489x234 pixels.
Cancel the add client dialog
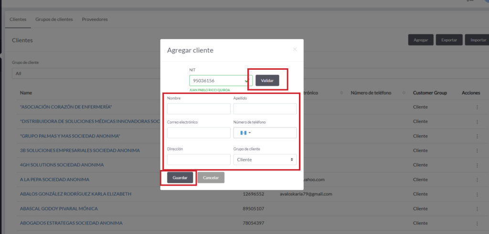click(x=211, y=178)
